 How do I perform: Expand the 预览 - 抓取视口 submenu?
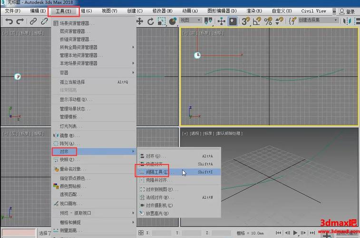click(x=94, y=213)
